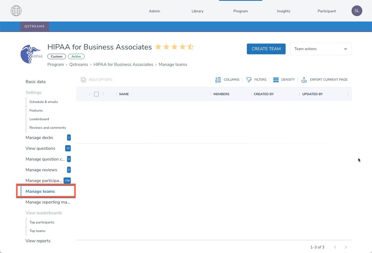The height and width of the screenshot is (253, 372).
Task: Click the Density icon
Action: point(276,80)
